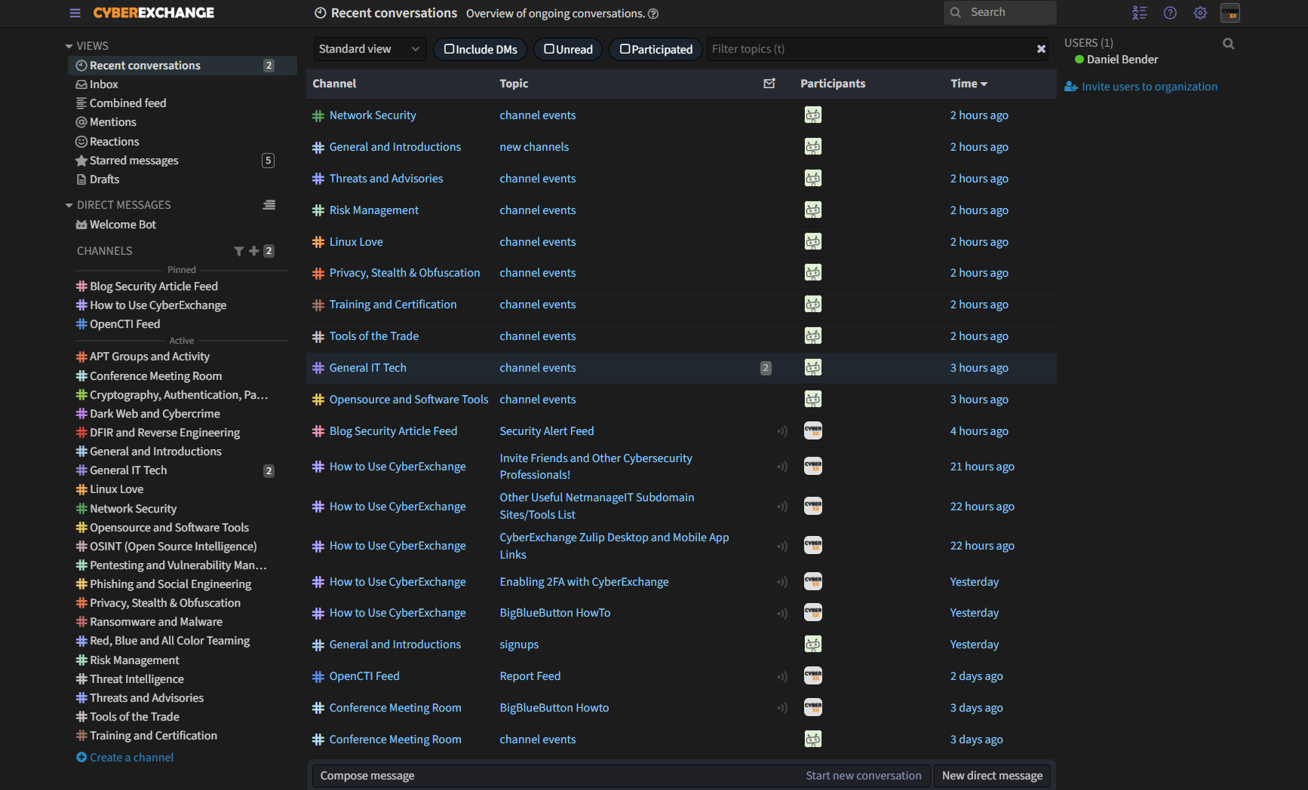Collapse the DIRECT MESSAGES section

[69, 205]
